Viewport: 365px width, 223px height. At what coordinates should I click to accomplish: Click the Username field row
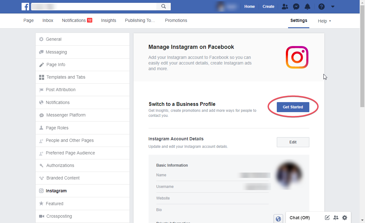tap(212, 187)
